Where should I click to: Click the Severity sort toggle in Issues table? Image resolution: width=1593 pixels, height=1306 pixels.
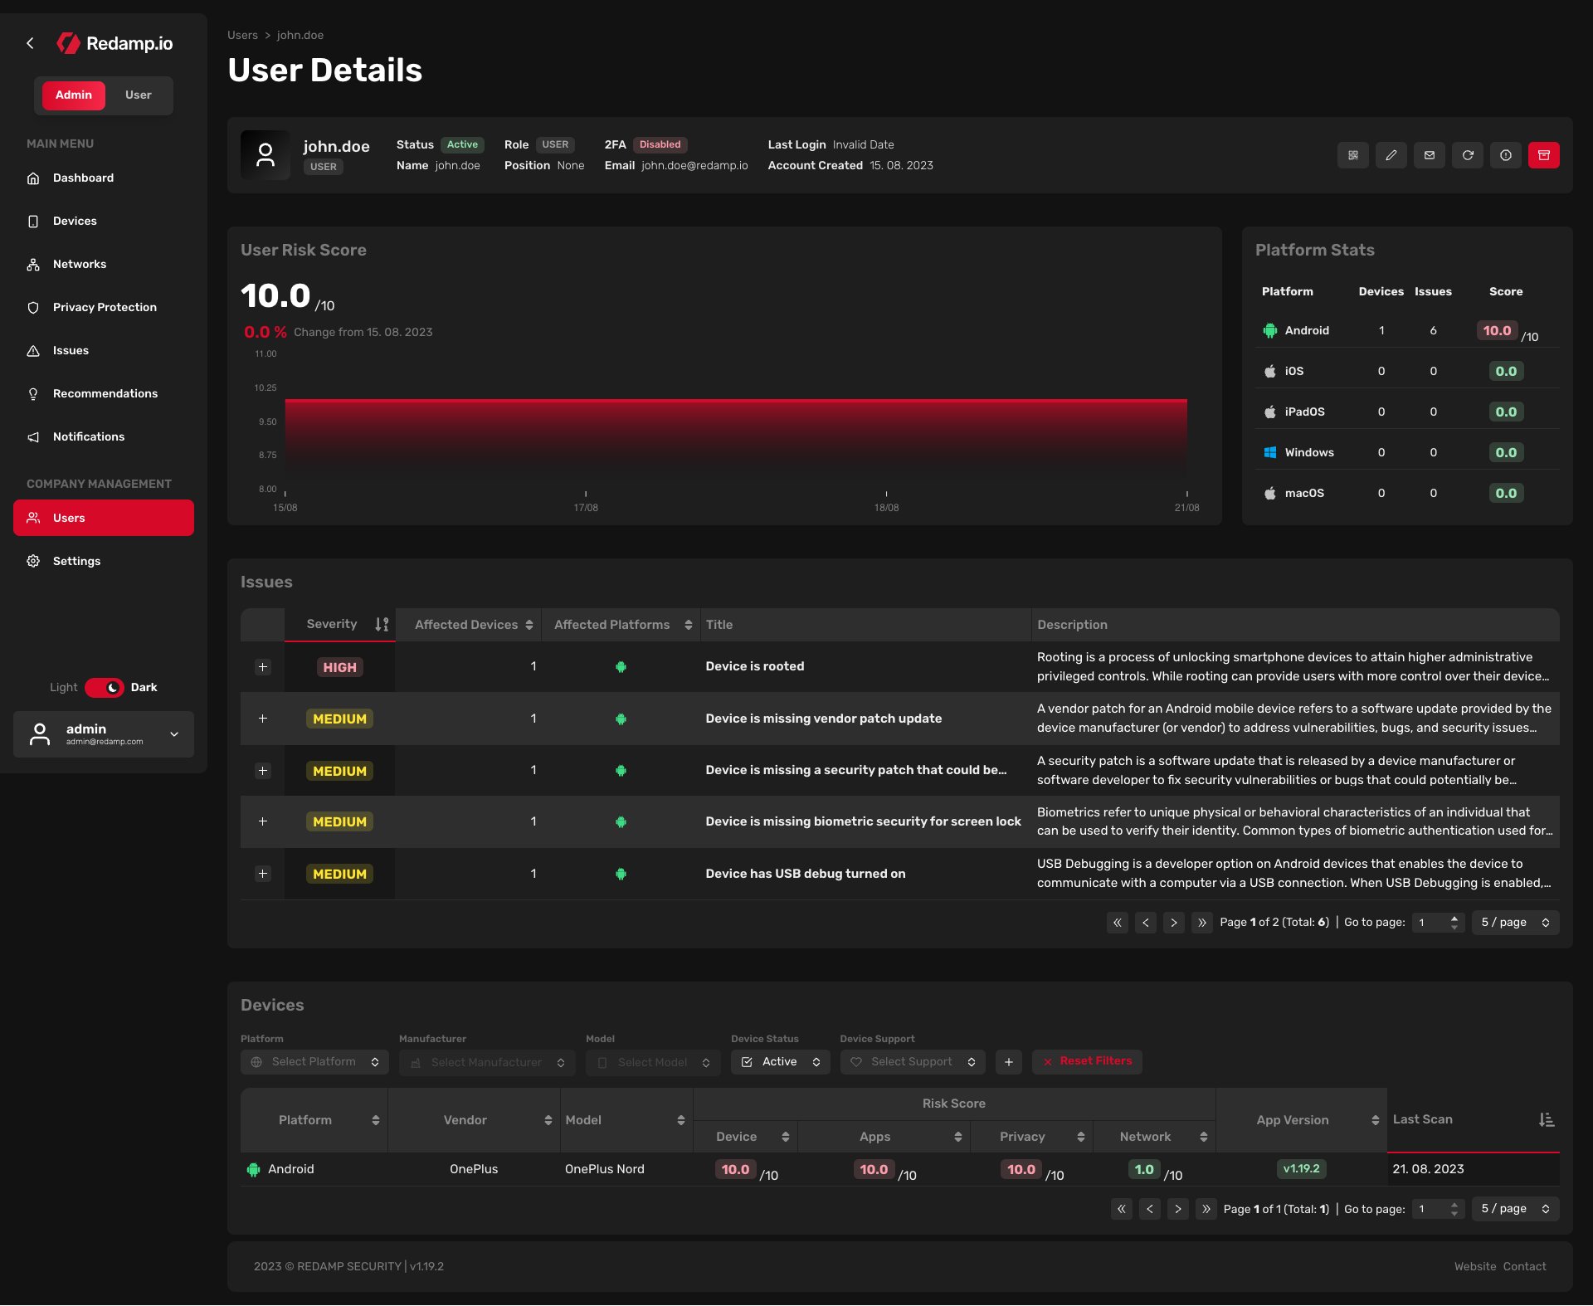point(382,625)
